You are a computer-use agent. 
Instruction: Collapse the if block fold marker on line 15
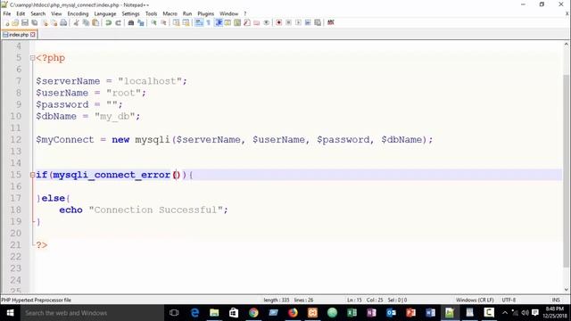coord(32,175)
